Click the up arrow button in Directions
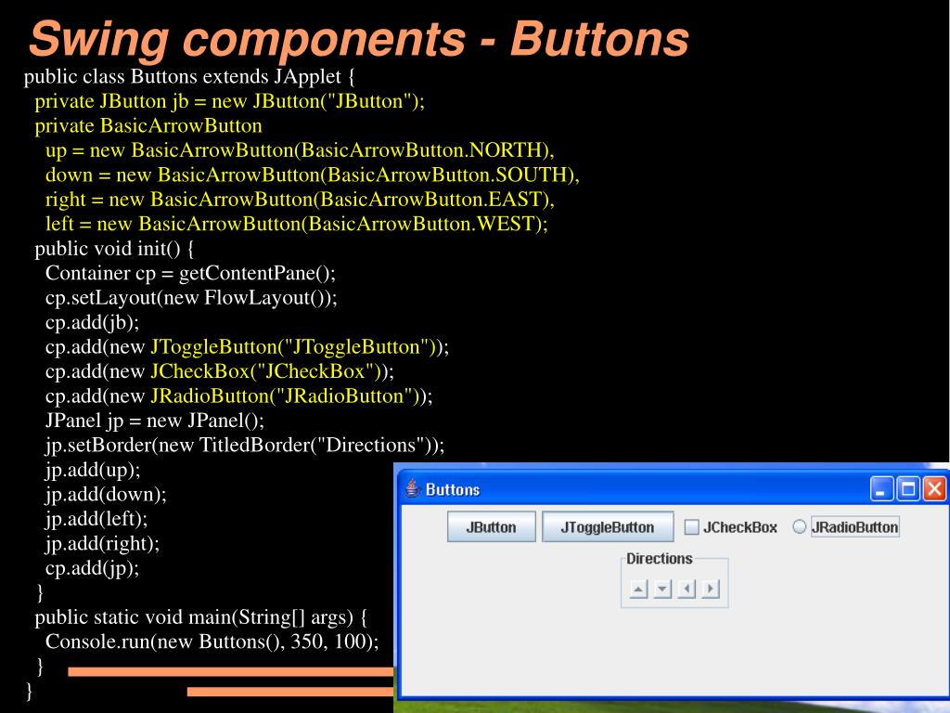Screen dimensions: 950x713 (x=638, y=589)
